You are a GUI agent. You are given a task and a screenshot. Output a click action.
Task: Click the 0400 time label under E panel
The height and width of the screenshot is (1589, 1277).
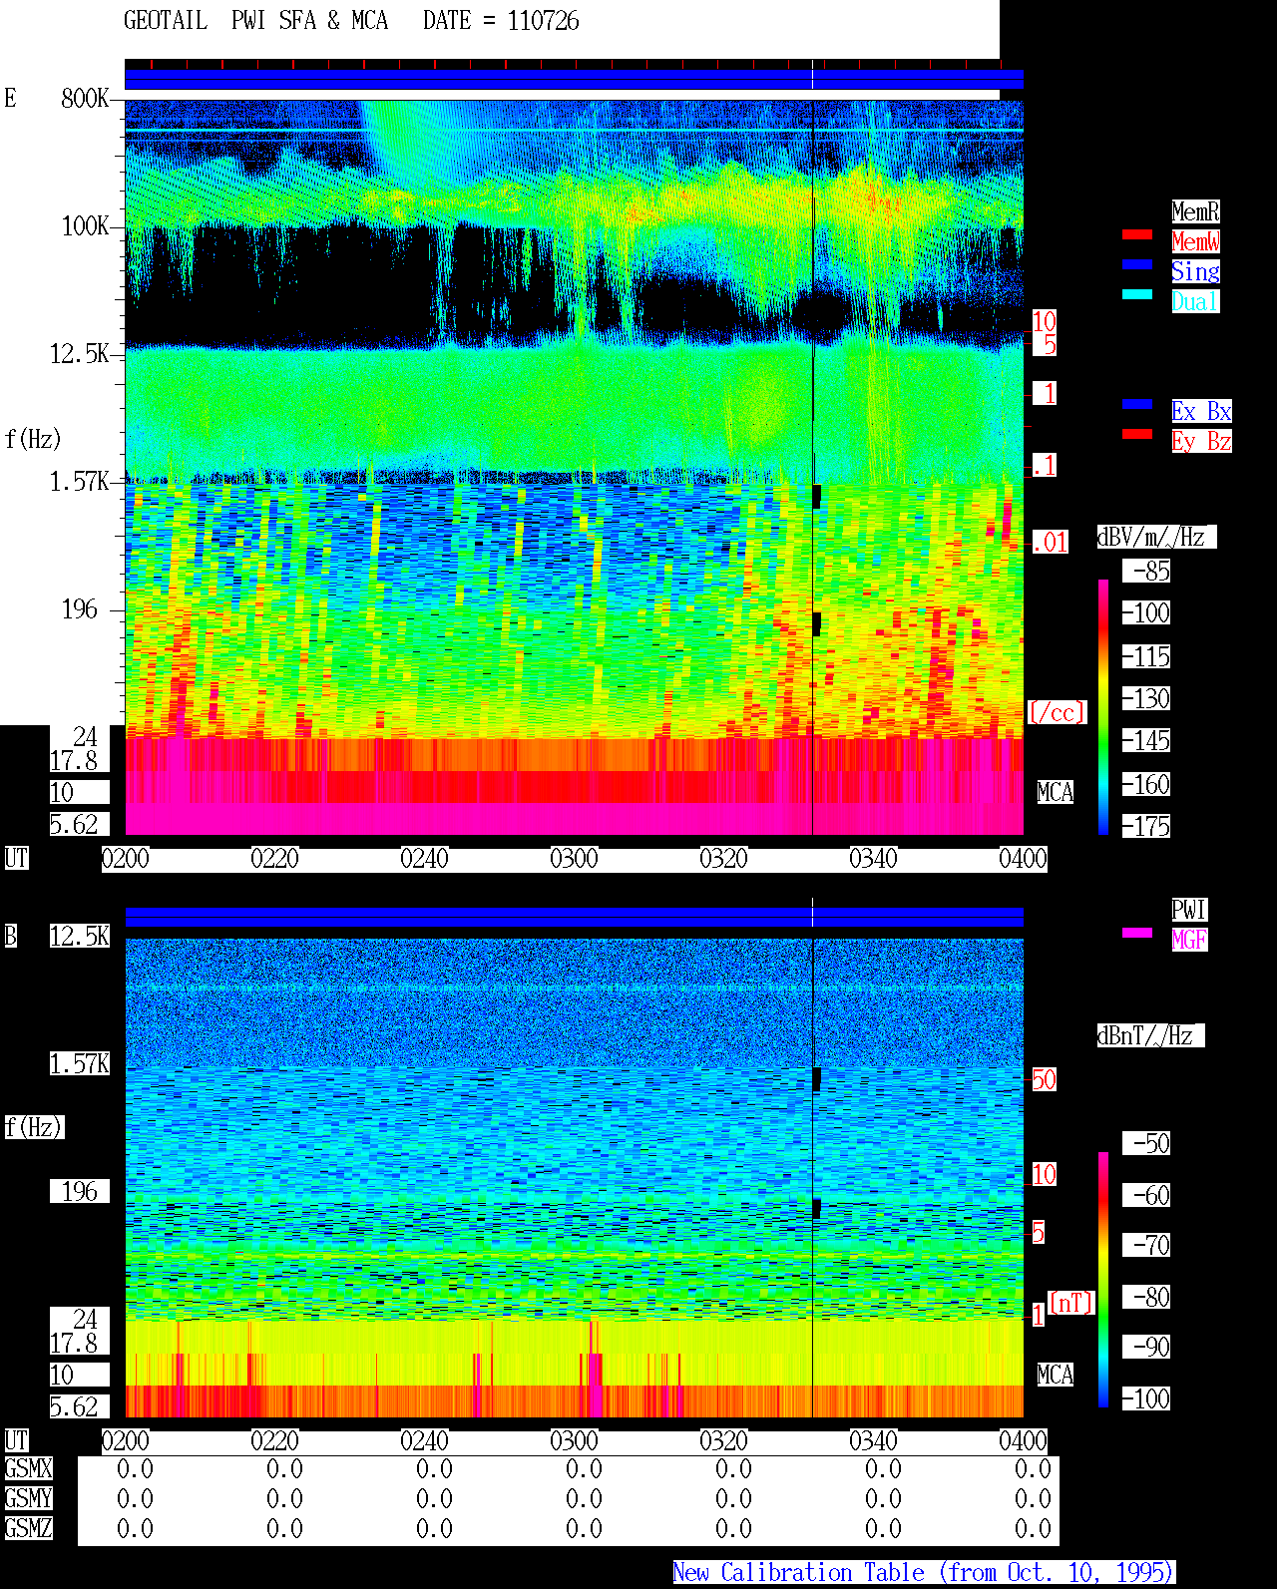pyautogui.click(x=1024, y=858)
